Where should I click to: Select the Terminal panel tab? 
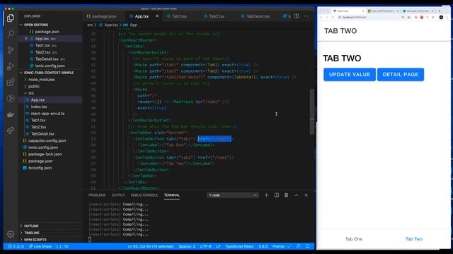pos(171,195)
